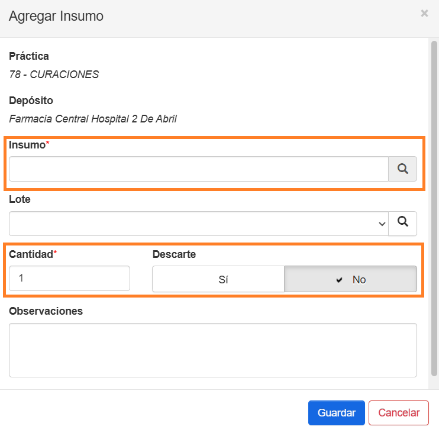Image resolution: width=439 pixels, height=433 pixels.
Task: Click the 'Descarte' label
Action: [x=174, y=254]
